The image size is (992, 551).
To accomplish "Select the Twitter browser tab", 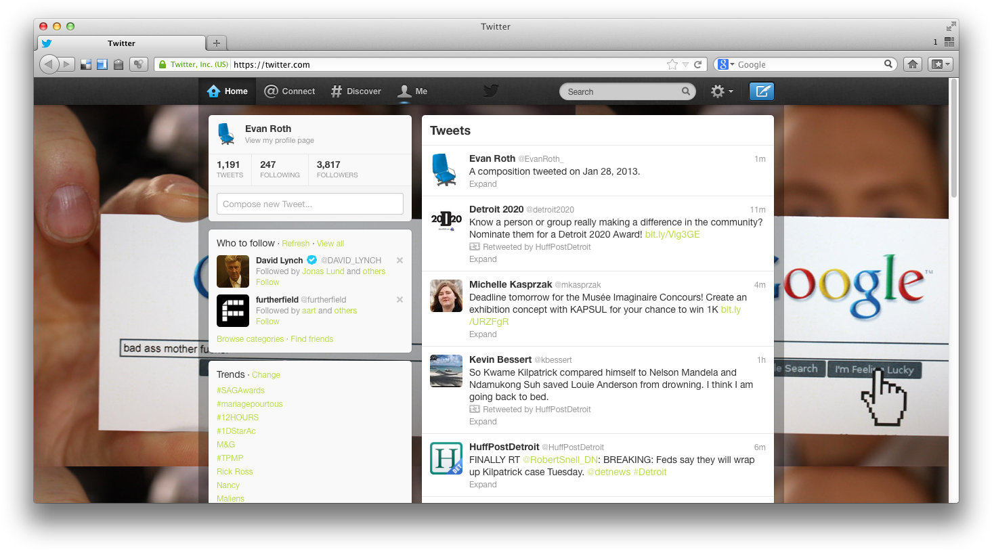I will click(121, 43).
